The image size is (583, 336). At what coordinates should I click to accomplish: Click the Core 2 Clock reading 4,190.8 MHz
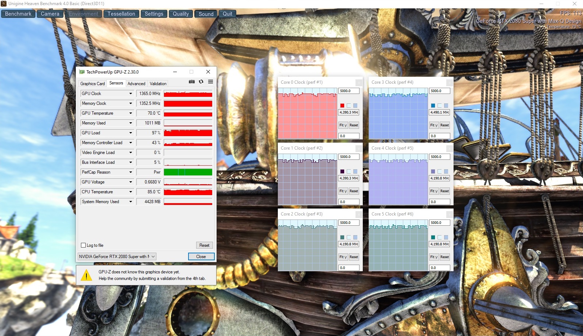[349, 244]
